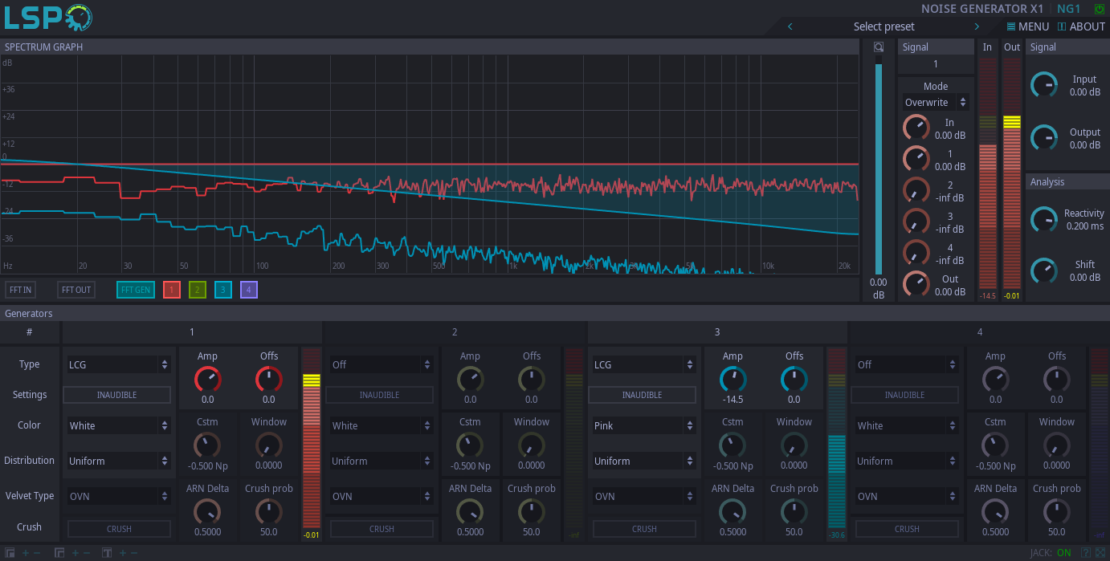The width and height of the screenshot is (1110, 561).
Task: Open the Velvet Type OVN dropdown for generator 1
Action: click(x=118, y=496)
